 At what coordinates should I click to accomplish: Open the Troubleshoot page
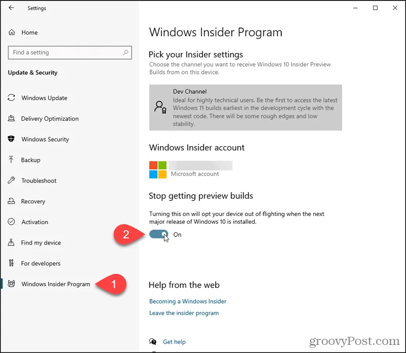(39, 181)
